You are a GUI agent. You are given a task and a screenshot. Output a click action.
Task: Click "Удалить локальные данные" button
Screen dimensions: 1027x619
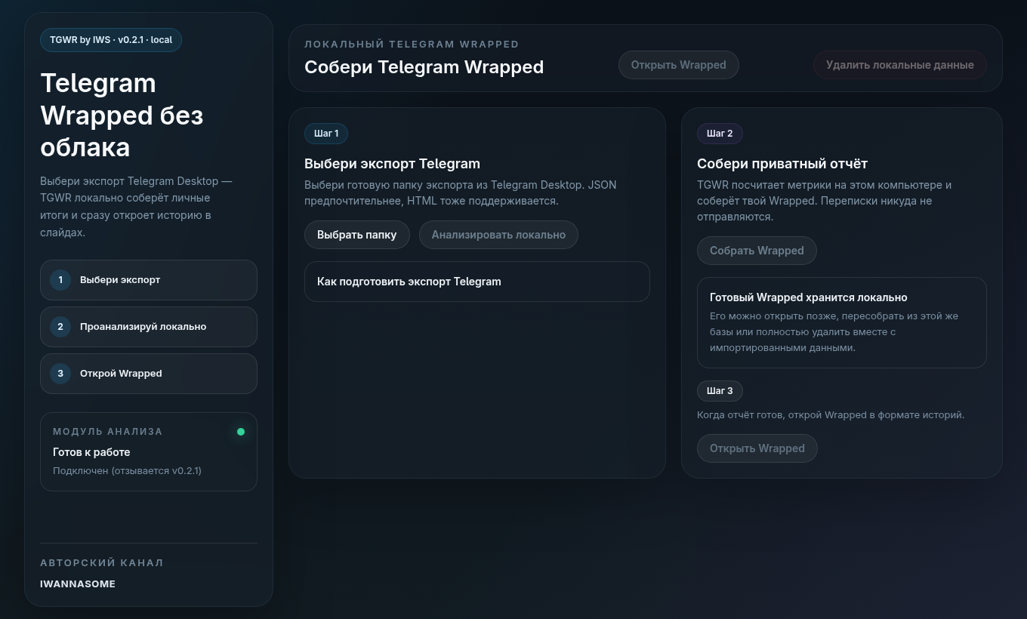(899, 65)
